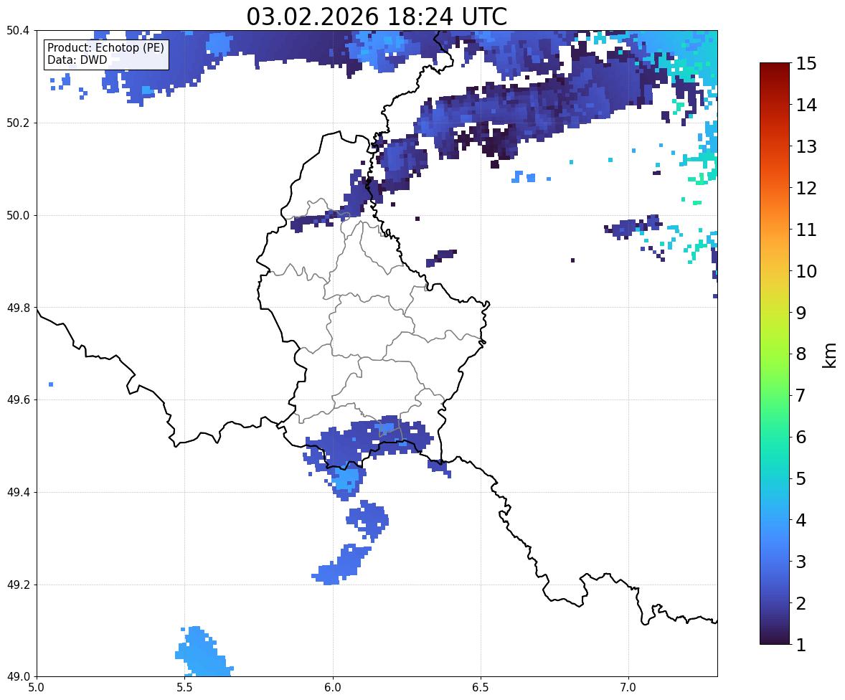Viewport: 845px width, 700px height.
Task: Click the longitude axis label '6.0'
Action: [x=333, y=688]
